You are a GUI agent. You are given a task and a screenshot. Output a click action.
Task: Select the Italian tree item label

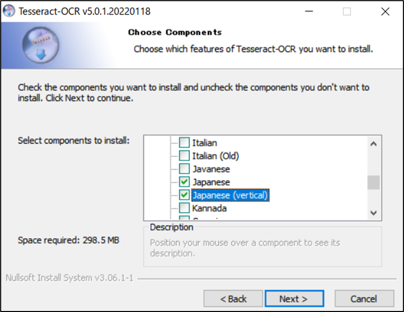(205, 143)
